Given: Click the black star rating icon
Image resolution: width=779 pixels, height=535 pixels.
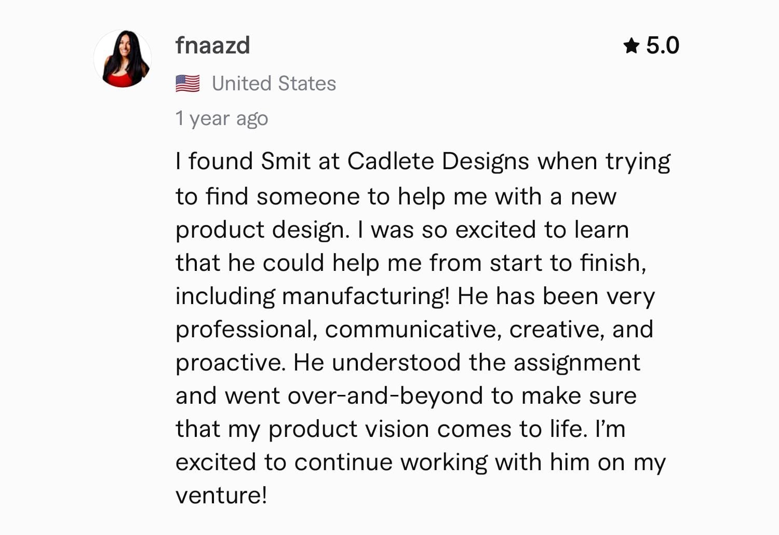Looking at the screenshot, I should (x=631, y=46).
